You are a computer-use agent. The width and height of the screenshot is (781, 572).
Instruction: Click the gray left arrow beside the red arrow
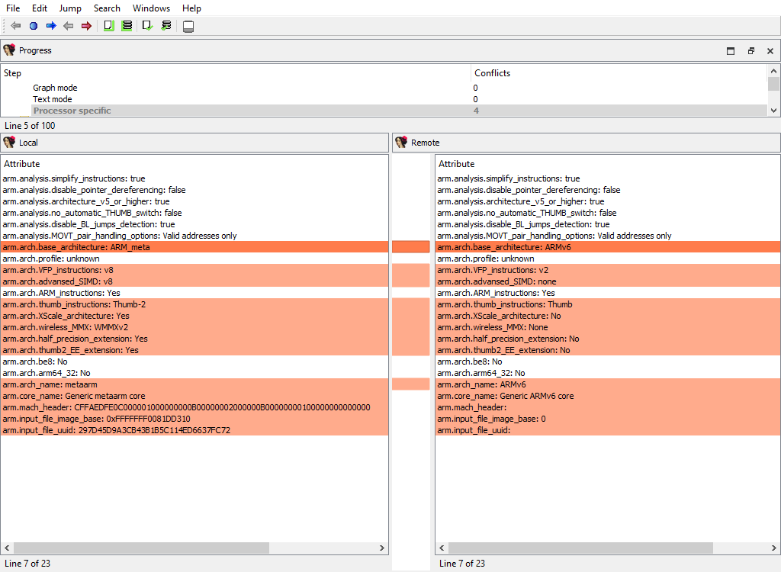click(x=69, y=26)
